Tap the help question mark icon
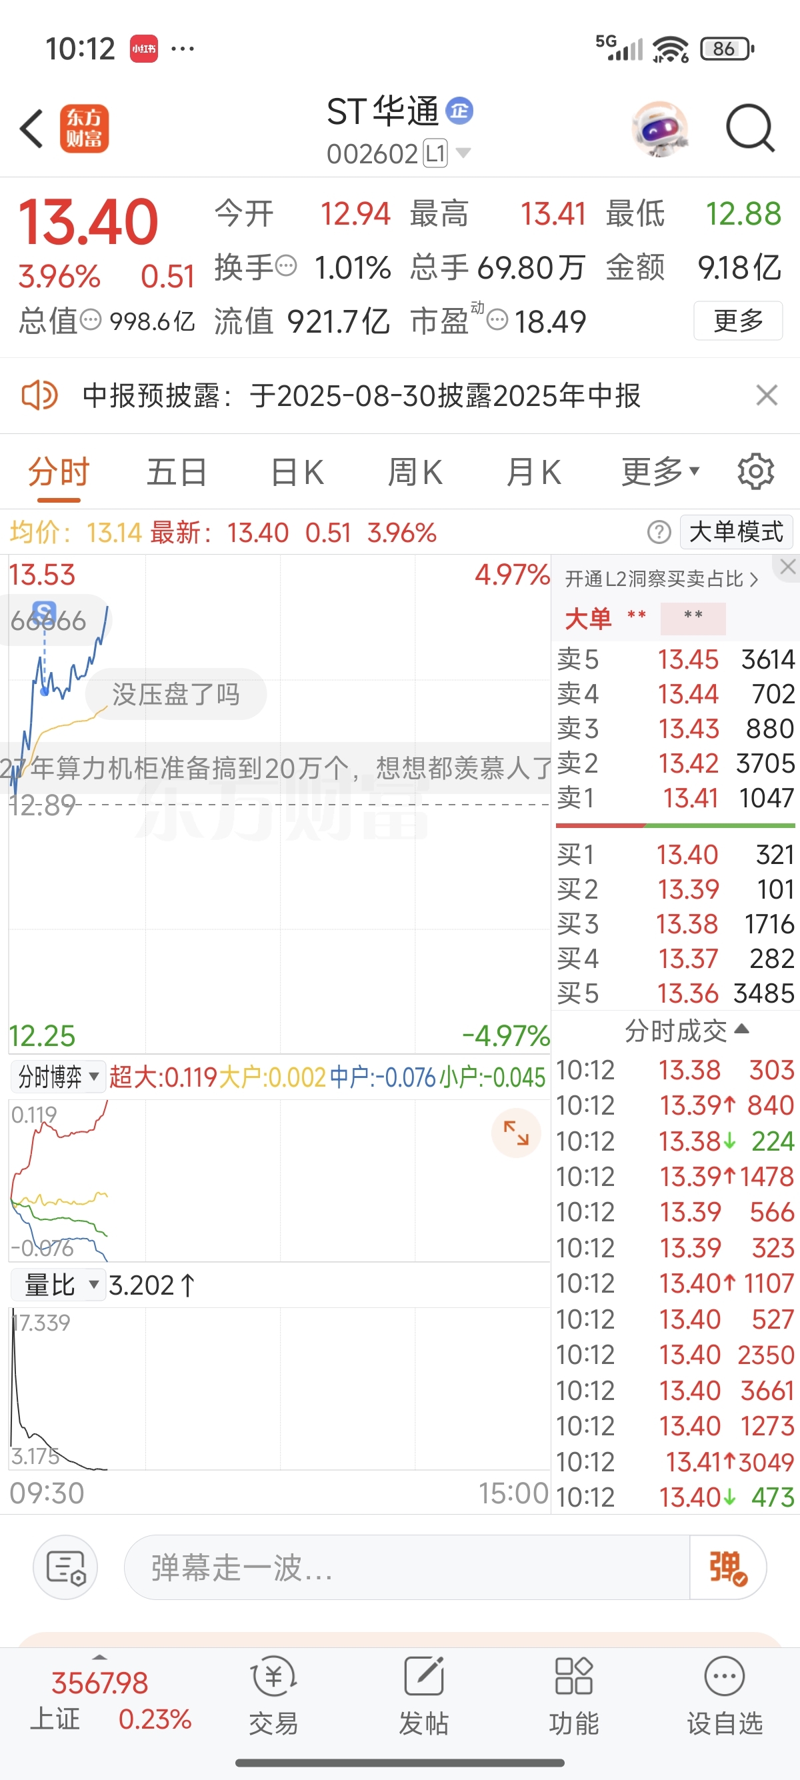Image resolution: width=800 pixels, height=1780 pixels. (x=659, y=532)
